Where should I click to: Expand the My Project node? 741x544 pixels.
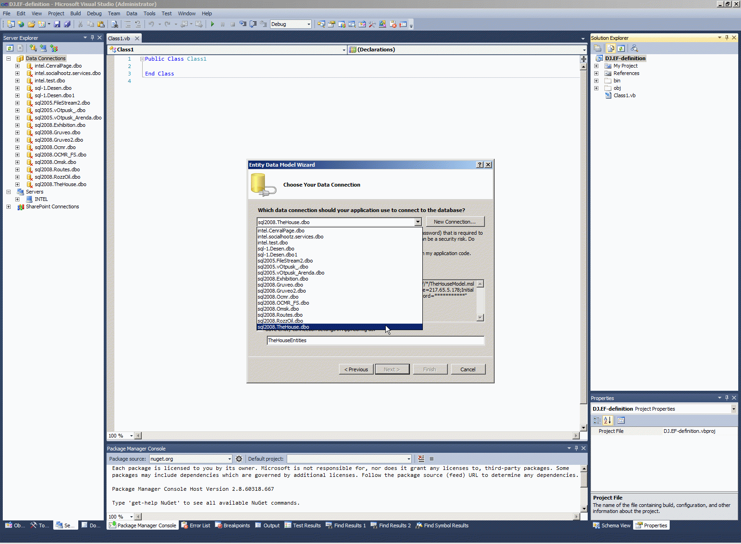click(x=596, y=66)
